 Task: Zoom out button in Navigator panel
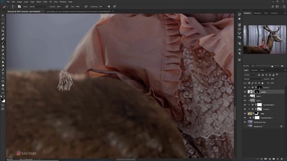click(253, 66)
